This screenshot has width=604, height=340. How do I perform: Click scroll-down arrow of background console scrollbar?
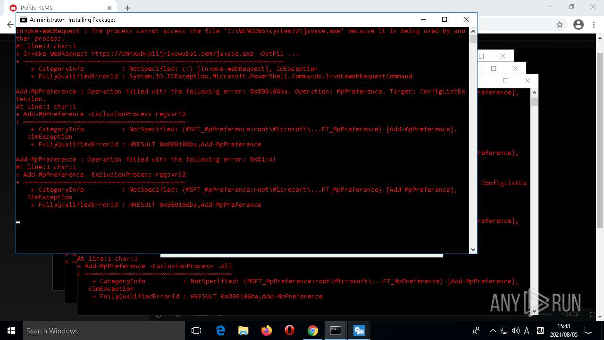click(x=534, y=311)
